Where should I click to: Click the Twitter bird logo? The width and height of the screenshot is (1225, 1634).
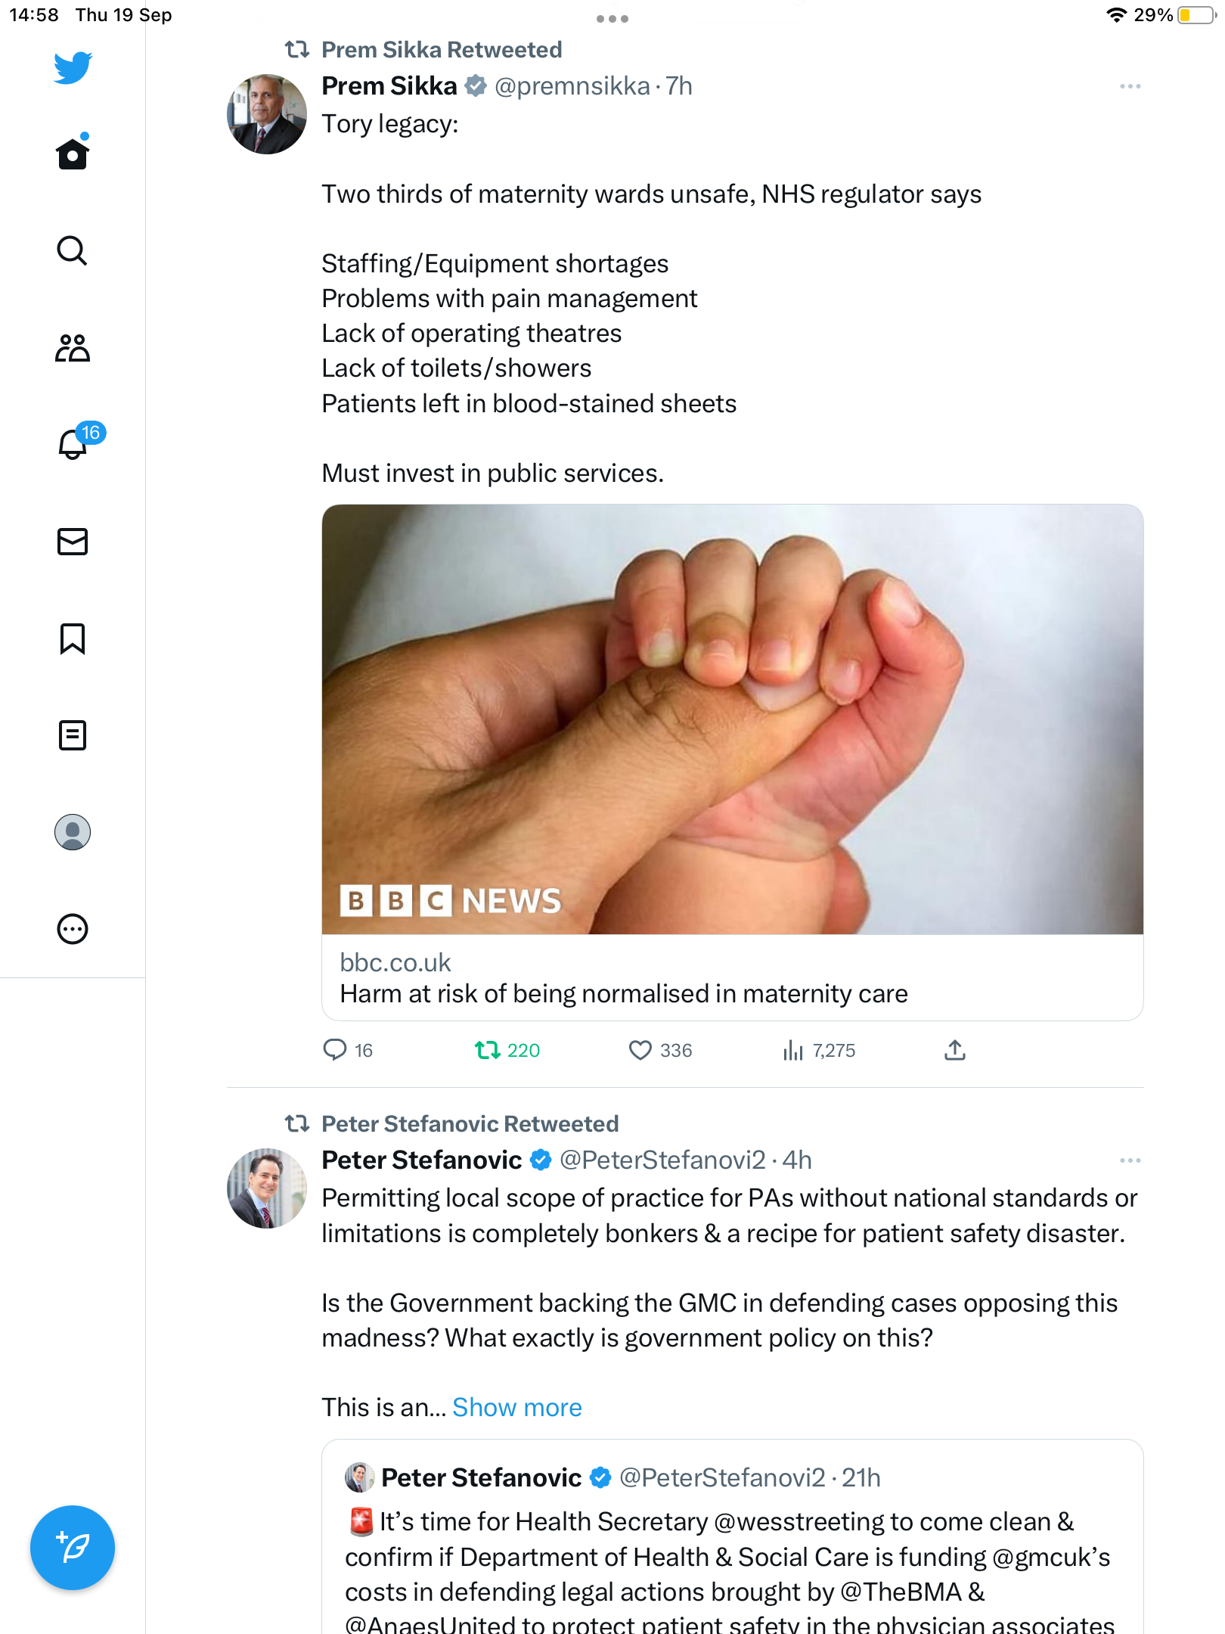(73, 67)
